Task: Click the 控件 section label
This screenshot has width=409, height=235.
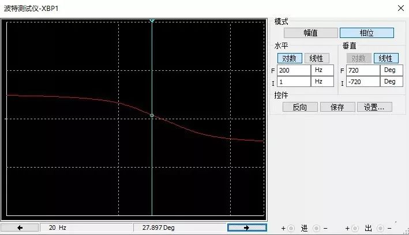Action: click(x=281, y=95)
